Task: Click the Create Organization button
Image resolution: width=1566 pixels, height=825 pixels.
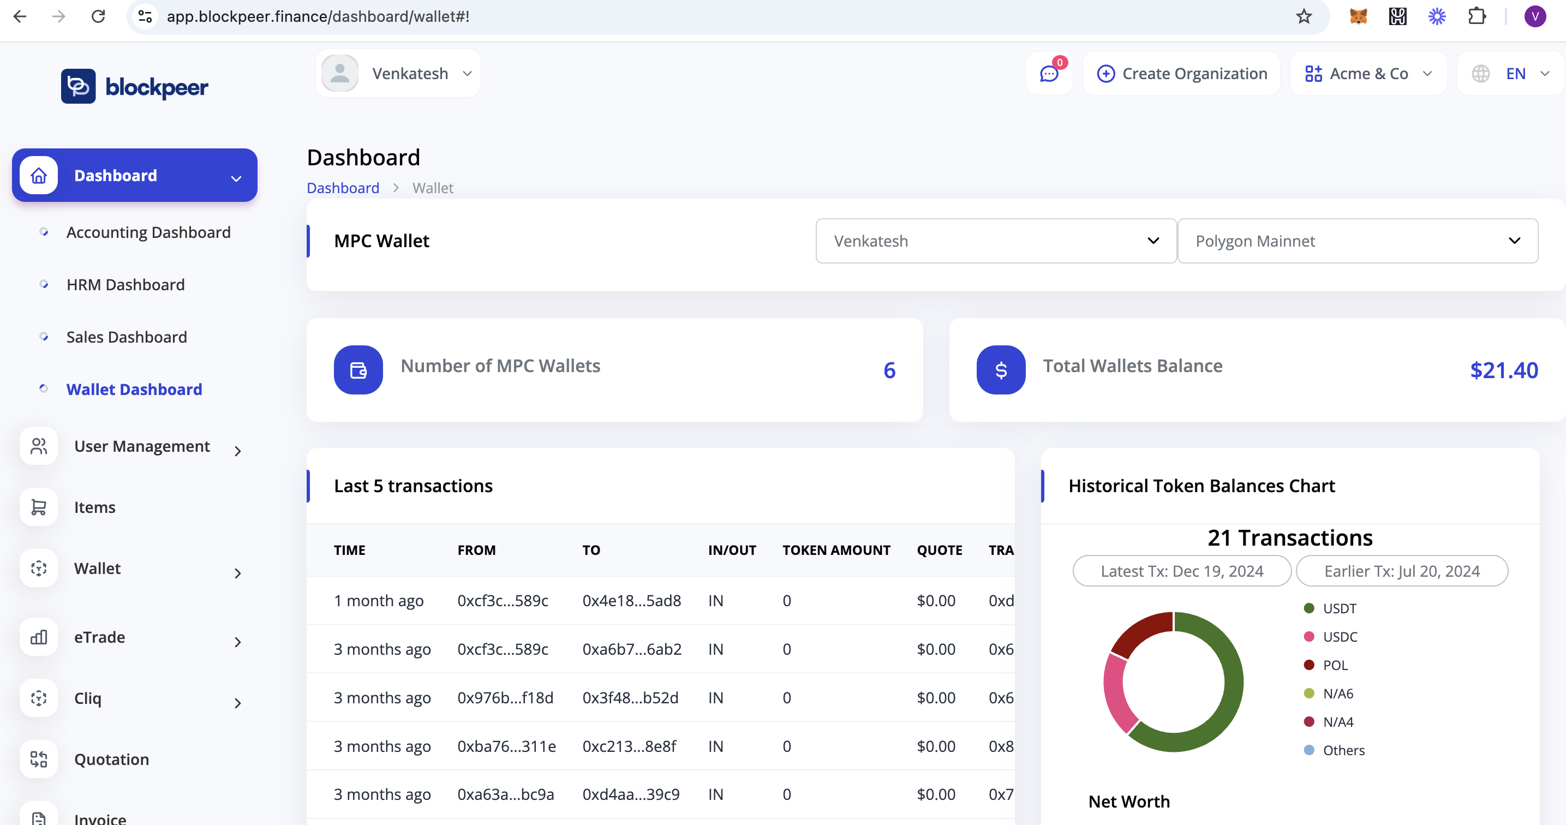Action: 1181,73
